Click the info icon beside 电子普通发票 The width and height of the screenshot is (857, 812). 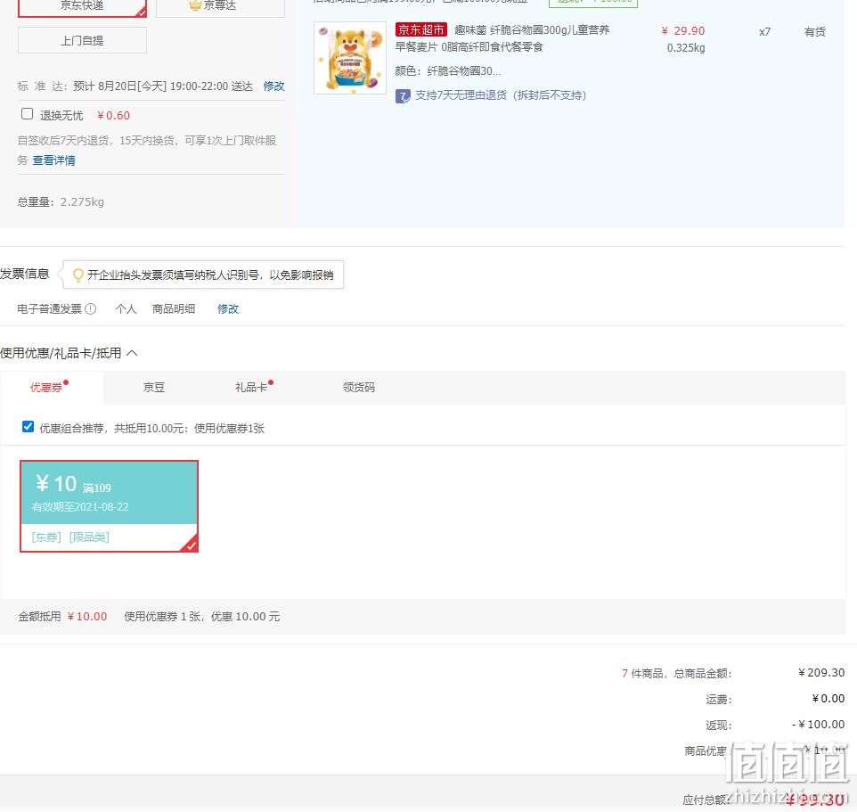[91, 309]
